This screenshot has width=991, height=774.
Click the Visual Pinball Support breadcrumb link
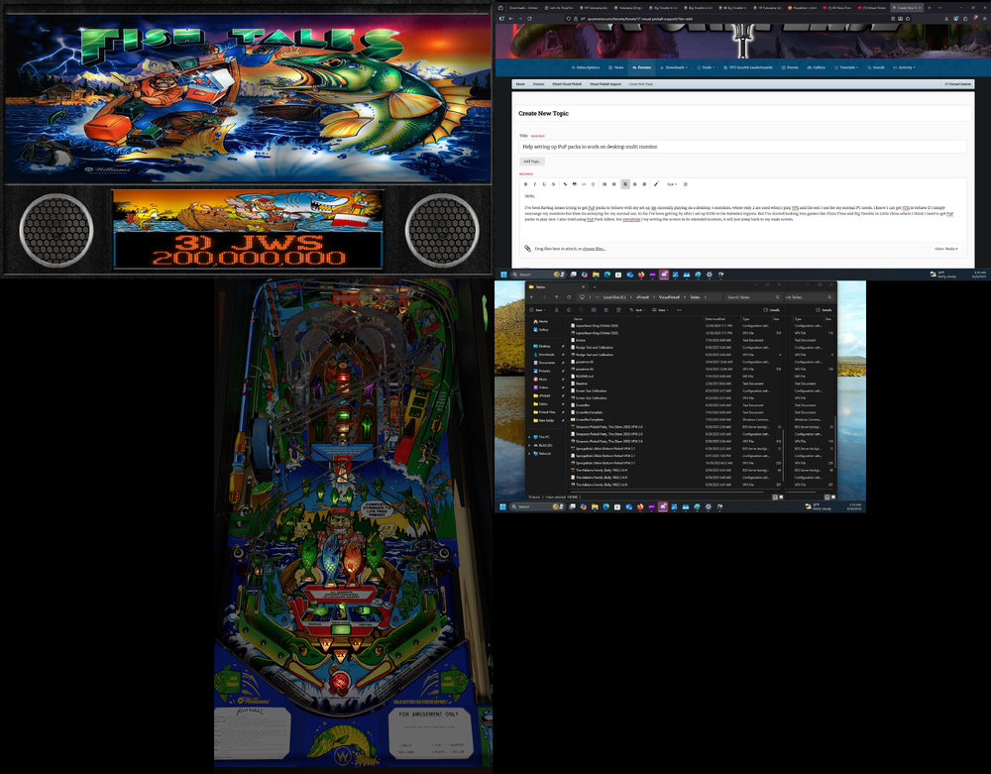pos(606,84)
